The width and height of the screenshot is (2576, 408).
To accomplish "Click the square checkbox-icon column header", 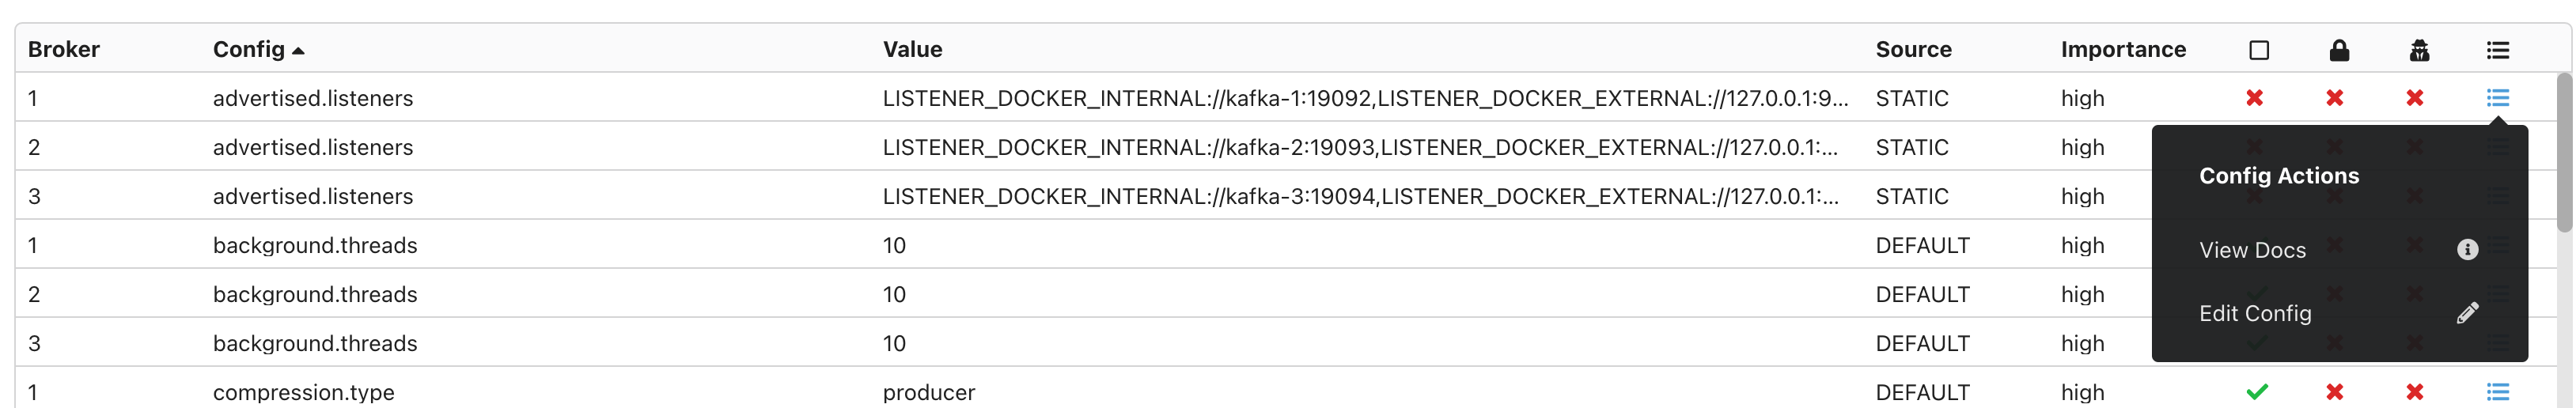I will click(2258, 50).
